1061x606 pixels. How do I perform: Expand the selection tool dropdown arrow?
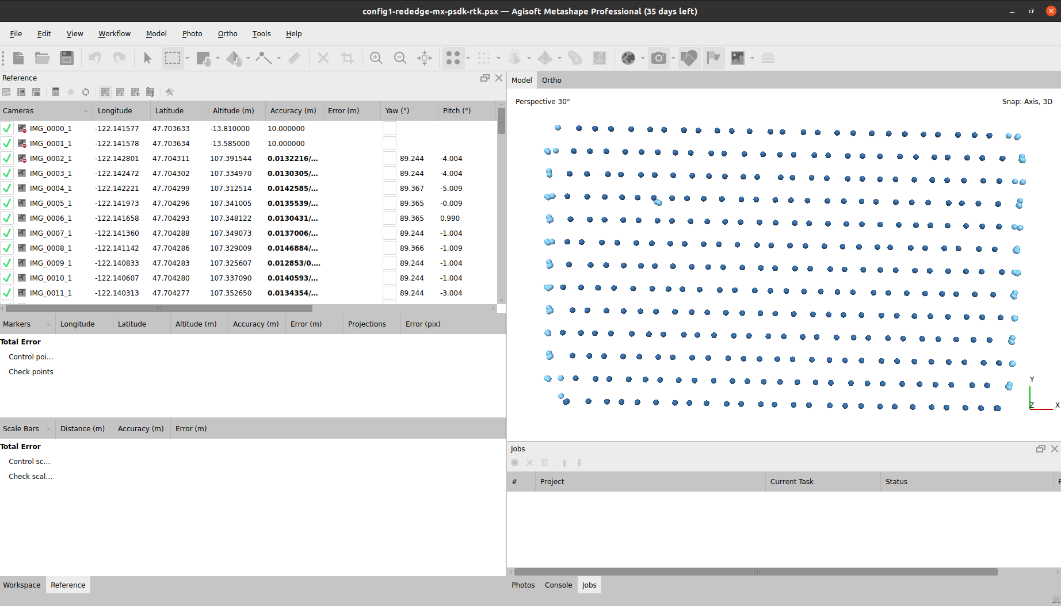tap(187, 58)
